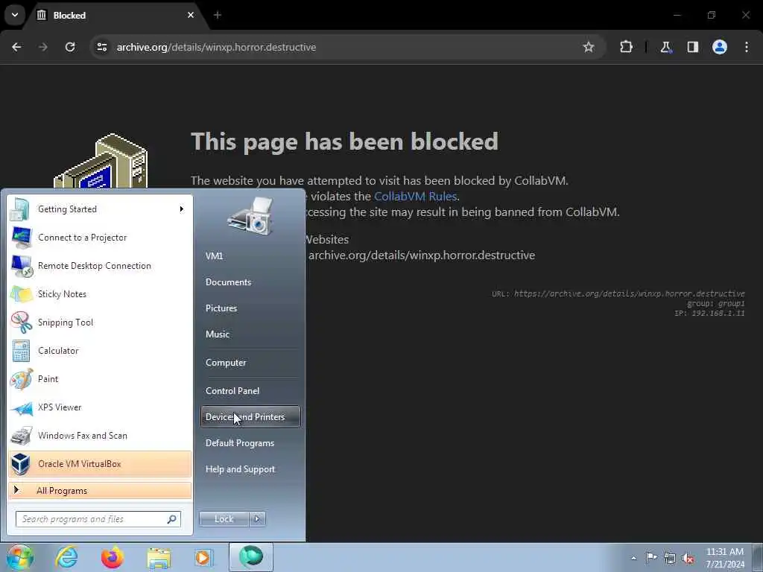Click the Lock button
The height and width of the screenshot is (572, 763).
click(x=224, y=519)
